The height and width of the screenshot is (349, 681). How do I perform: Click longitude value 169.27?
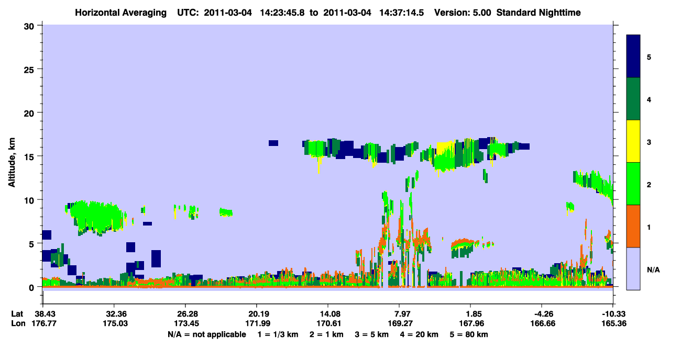[x=399, y=324]
